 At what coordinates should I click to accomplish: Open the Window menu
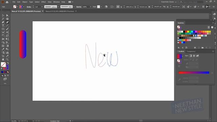pos(57,2)
